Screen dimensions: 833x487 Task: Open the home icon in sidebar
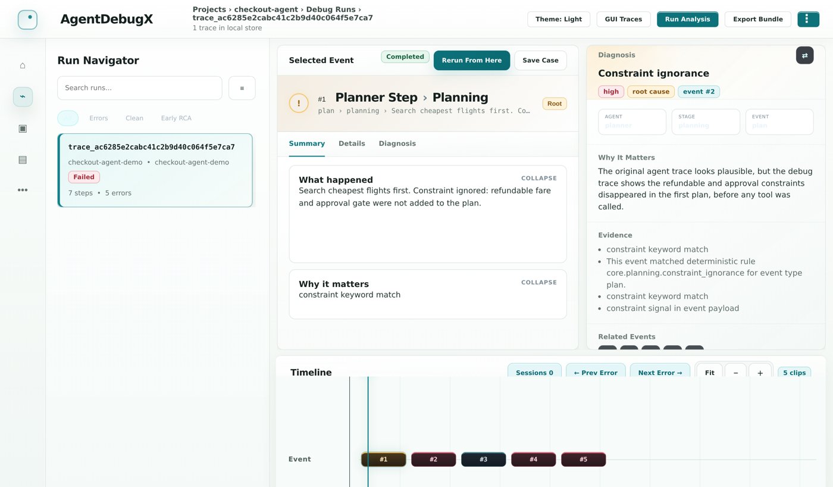click(x=23, y=65)
